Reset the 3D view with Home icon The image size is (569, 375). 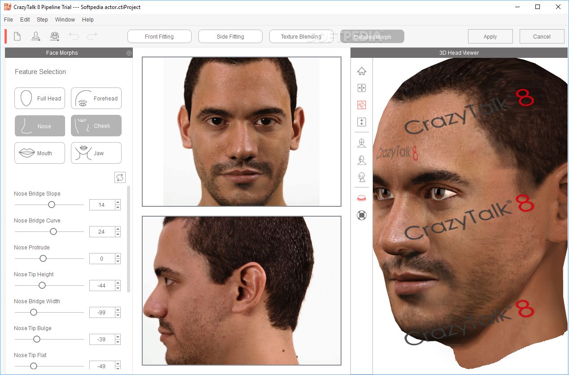tap(362, 71)
